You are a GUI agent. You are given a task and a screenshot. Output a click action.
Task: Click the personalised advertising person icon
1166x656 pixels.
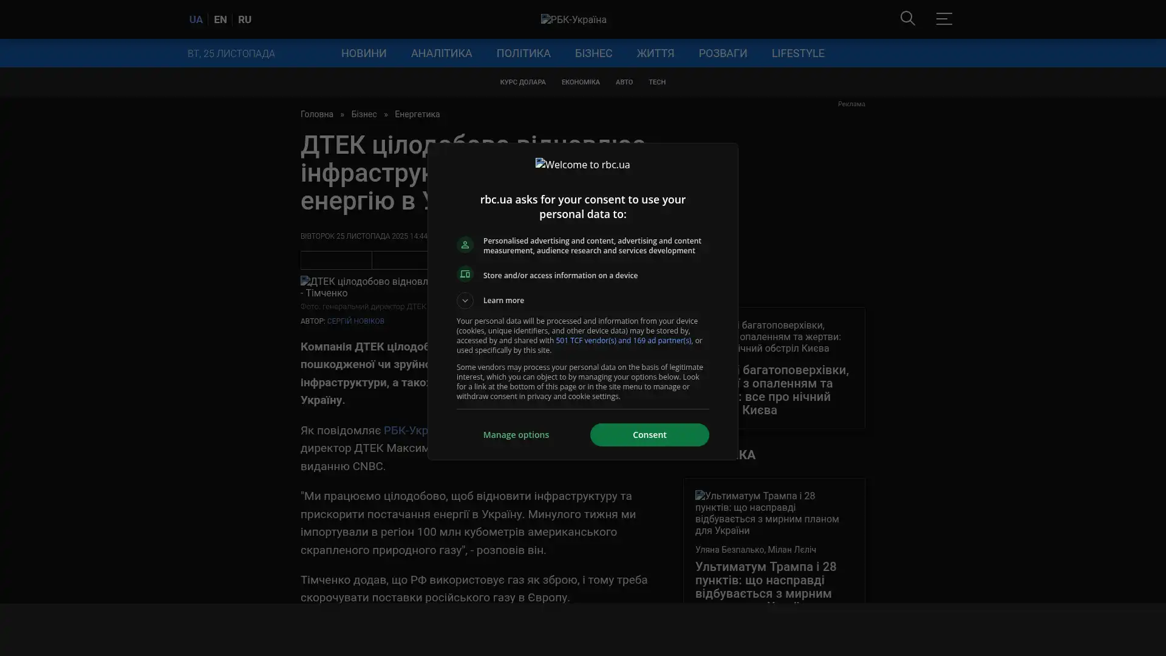coord(465,245)
